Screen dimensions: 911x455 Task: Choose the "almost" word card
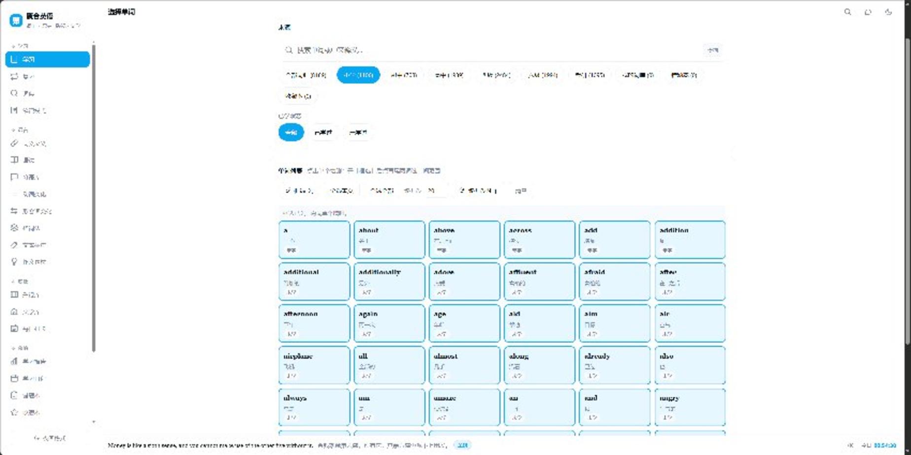coord(464,365)
